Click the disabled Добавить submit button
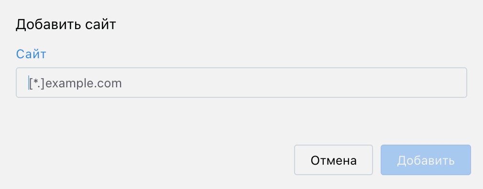The image size is (483, 189). click(x=426, y=160)
